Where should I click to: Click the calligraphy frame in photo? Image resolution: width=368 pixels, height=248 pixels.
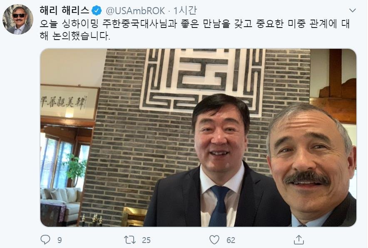[70, 102]
